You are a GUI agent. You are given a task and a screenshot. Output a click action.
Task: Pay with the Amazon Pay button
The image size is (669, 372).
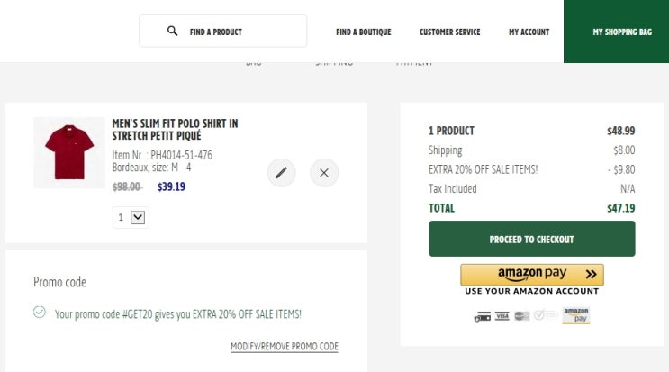tap(531, 275)
